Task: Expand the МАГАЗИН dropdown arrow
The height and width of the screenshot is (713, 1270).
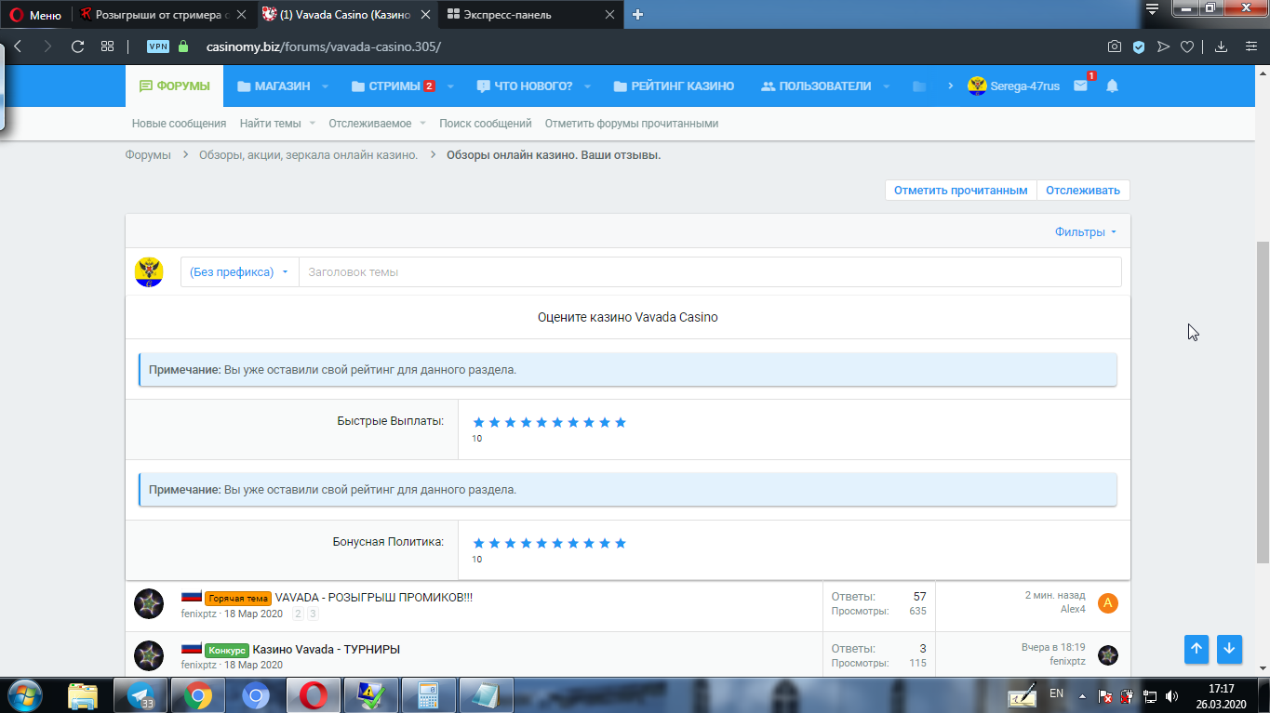Action: 325,86
